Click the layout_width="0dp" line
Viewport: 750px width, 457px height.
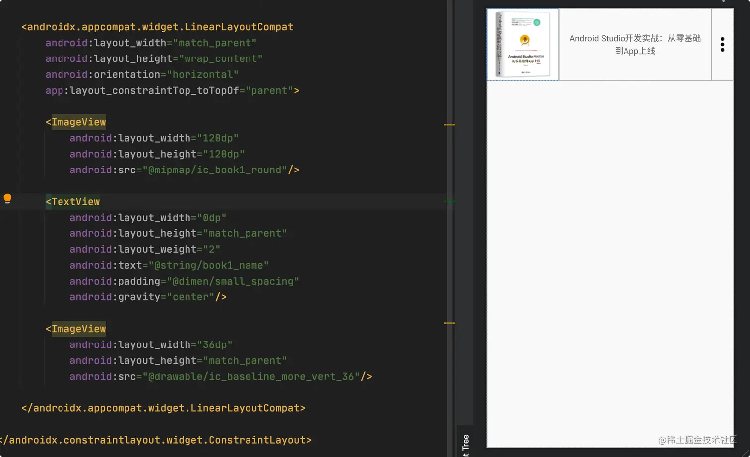click(148, 217)
